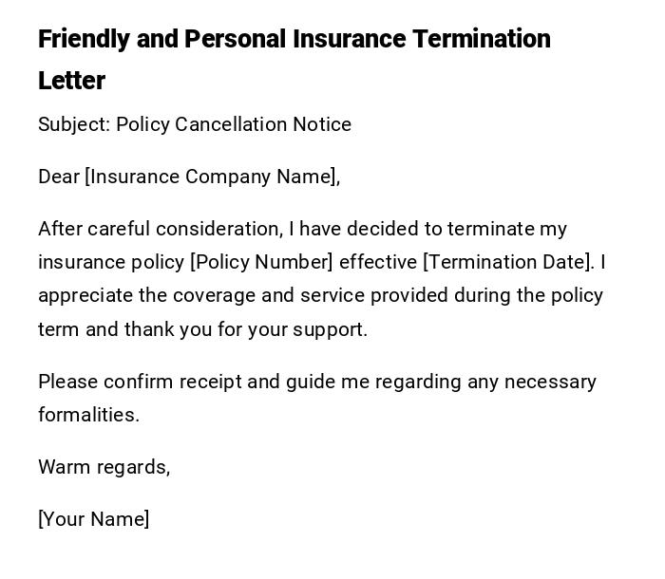Image resolution: width=665 pixels, height=579 pixels.
Task: Select the [Your Name] placeholder
Action: [x=93, y=519]
